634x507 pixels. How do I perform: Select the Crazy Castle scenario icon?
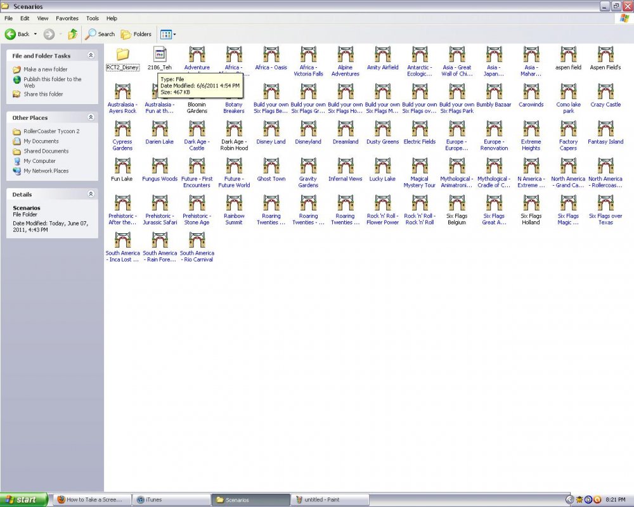605,92
